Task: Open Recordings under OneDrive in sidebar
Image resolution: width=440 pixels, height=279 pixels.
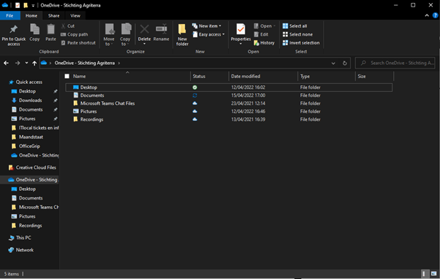Action: (30, 226)
